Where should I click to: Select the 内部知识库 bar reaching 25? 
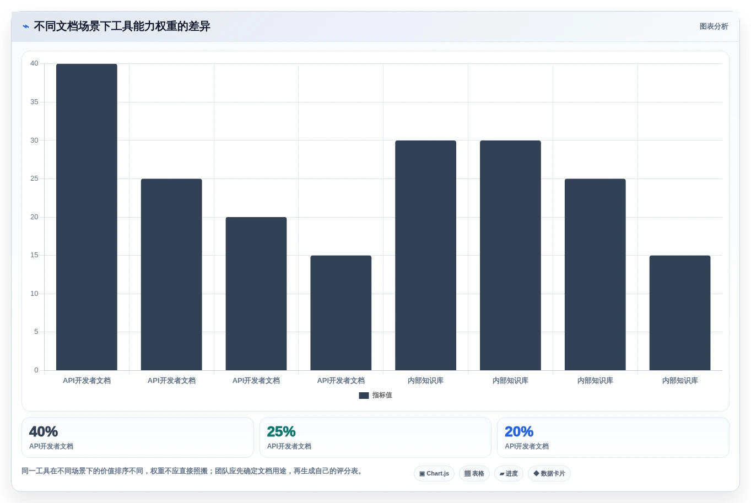click(x=595, y=274)
